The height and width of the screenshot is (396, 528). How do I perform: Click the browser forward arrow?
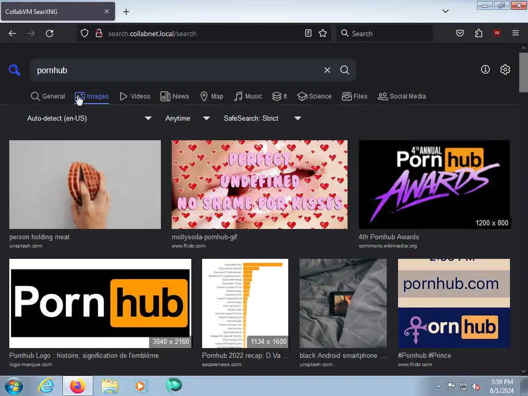pyautogui.click(x=31, y=34)
